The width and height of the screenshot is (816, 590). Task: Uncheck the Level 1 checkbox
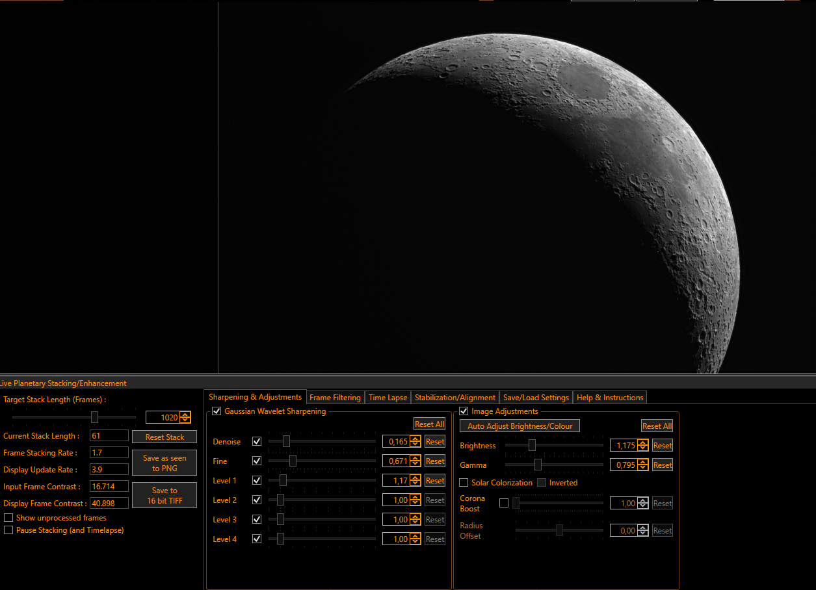click(257, 481)
